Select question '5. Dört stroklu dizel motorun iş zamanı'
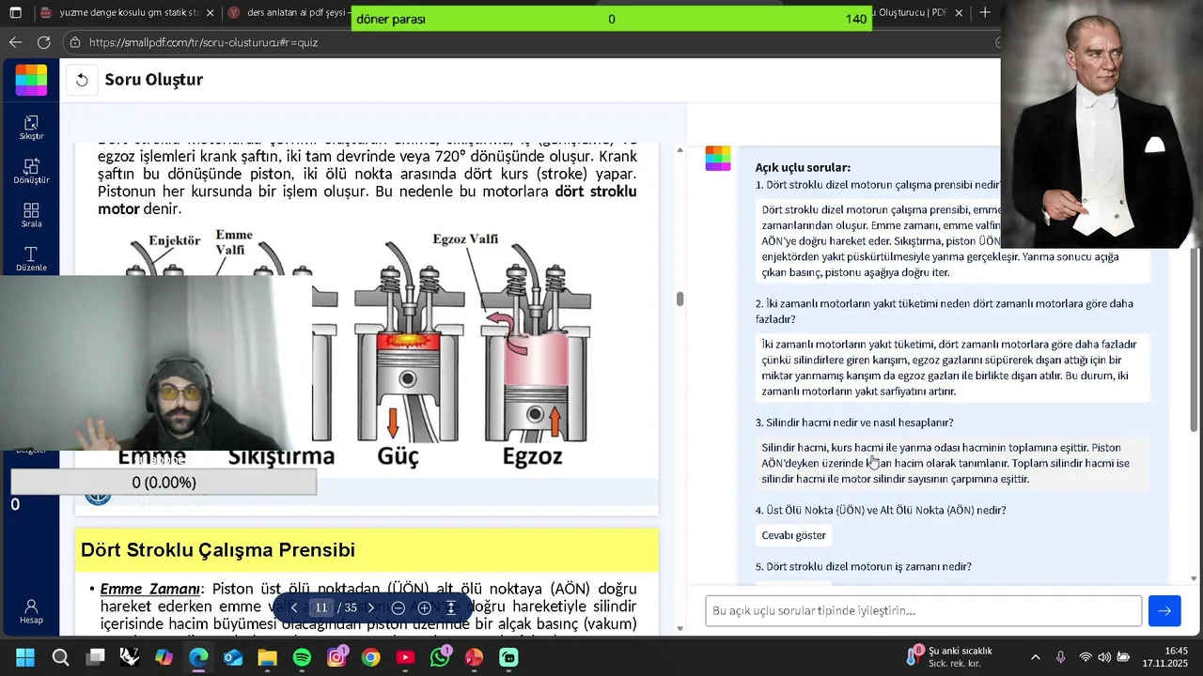 (x=863, y=566)
